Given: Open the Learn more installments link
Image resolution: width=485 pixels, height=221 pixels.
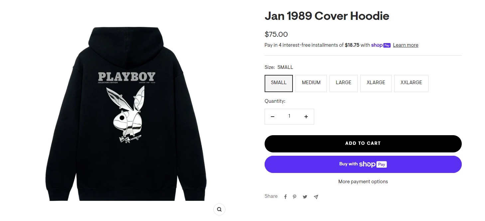Looking at the screenshot, I should (x=406, y=45).
